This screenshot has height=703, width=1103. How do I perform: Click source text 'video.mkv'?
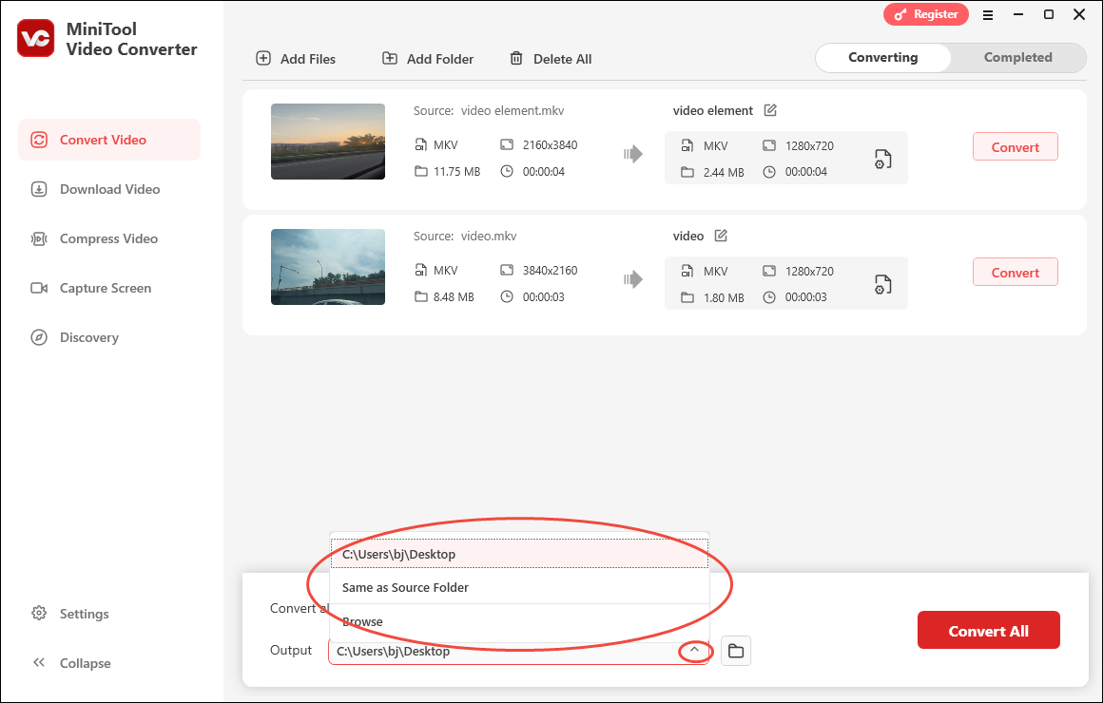point(488,236)
